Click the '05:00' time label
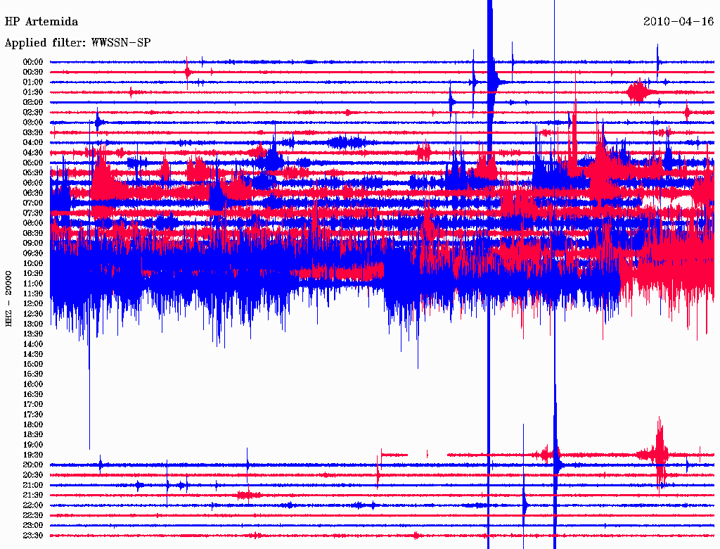This screenshot has height=549, width=720. click(x=33, y=163)
